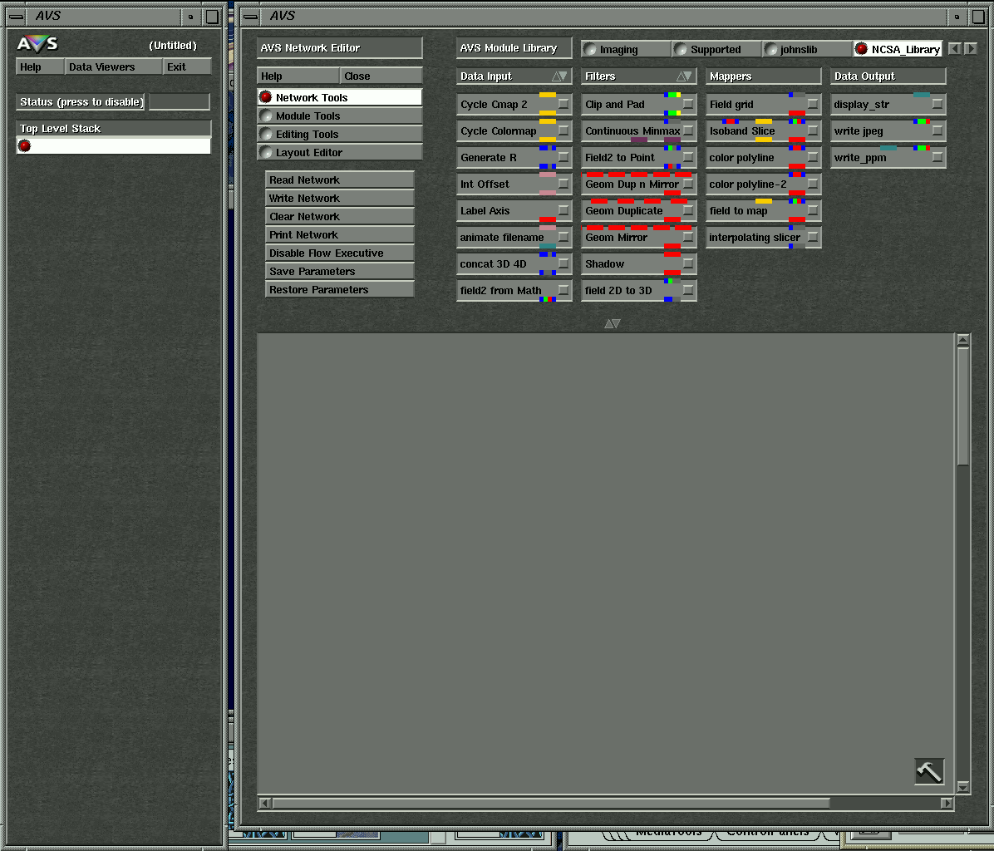The width and height of the screenshot is (994, 851).
Task: Click Exit in the main AVS panel
Action: (187, 66)
